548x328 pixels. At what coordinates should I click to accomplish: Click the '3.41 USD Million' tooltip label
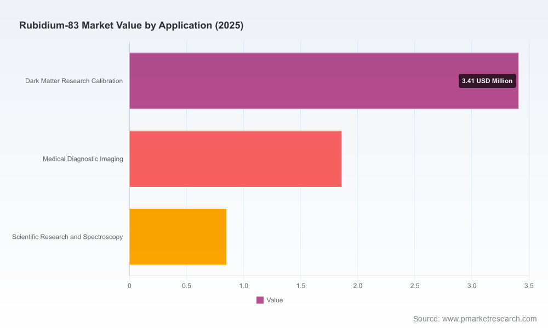point(487,81)
